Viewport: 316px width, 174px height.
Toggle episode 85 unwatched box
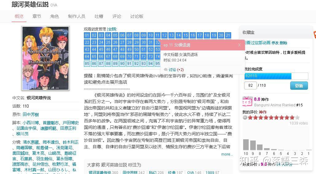tap(87, 64)
